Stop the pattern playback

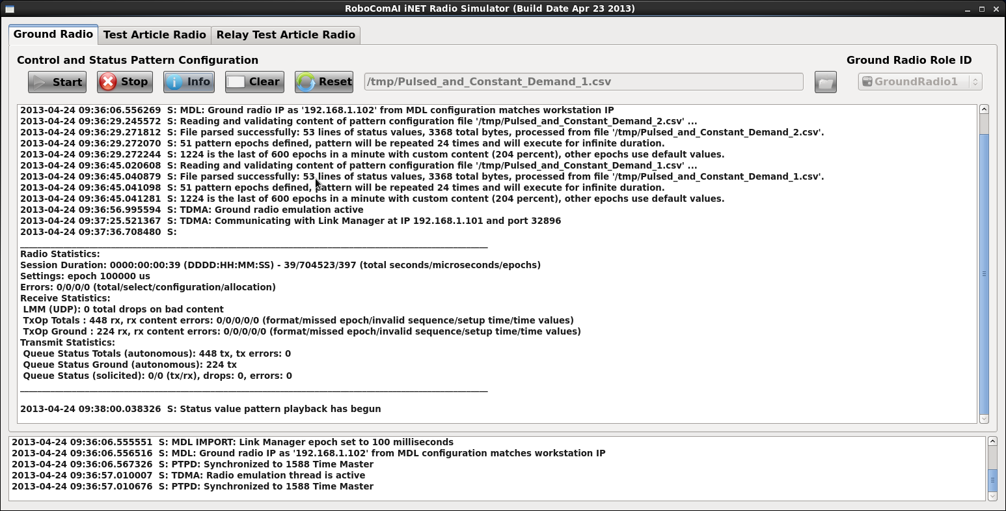click(x=125, y=82)
